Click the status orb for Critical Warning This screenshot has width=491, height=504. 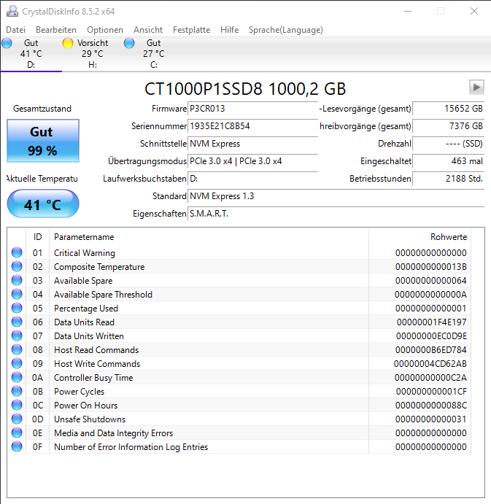coord(17,252)
